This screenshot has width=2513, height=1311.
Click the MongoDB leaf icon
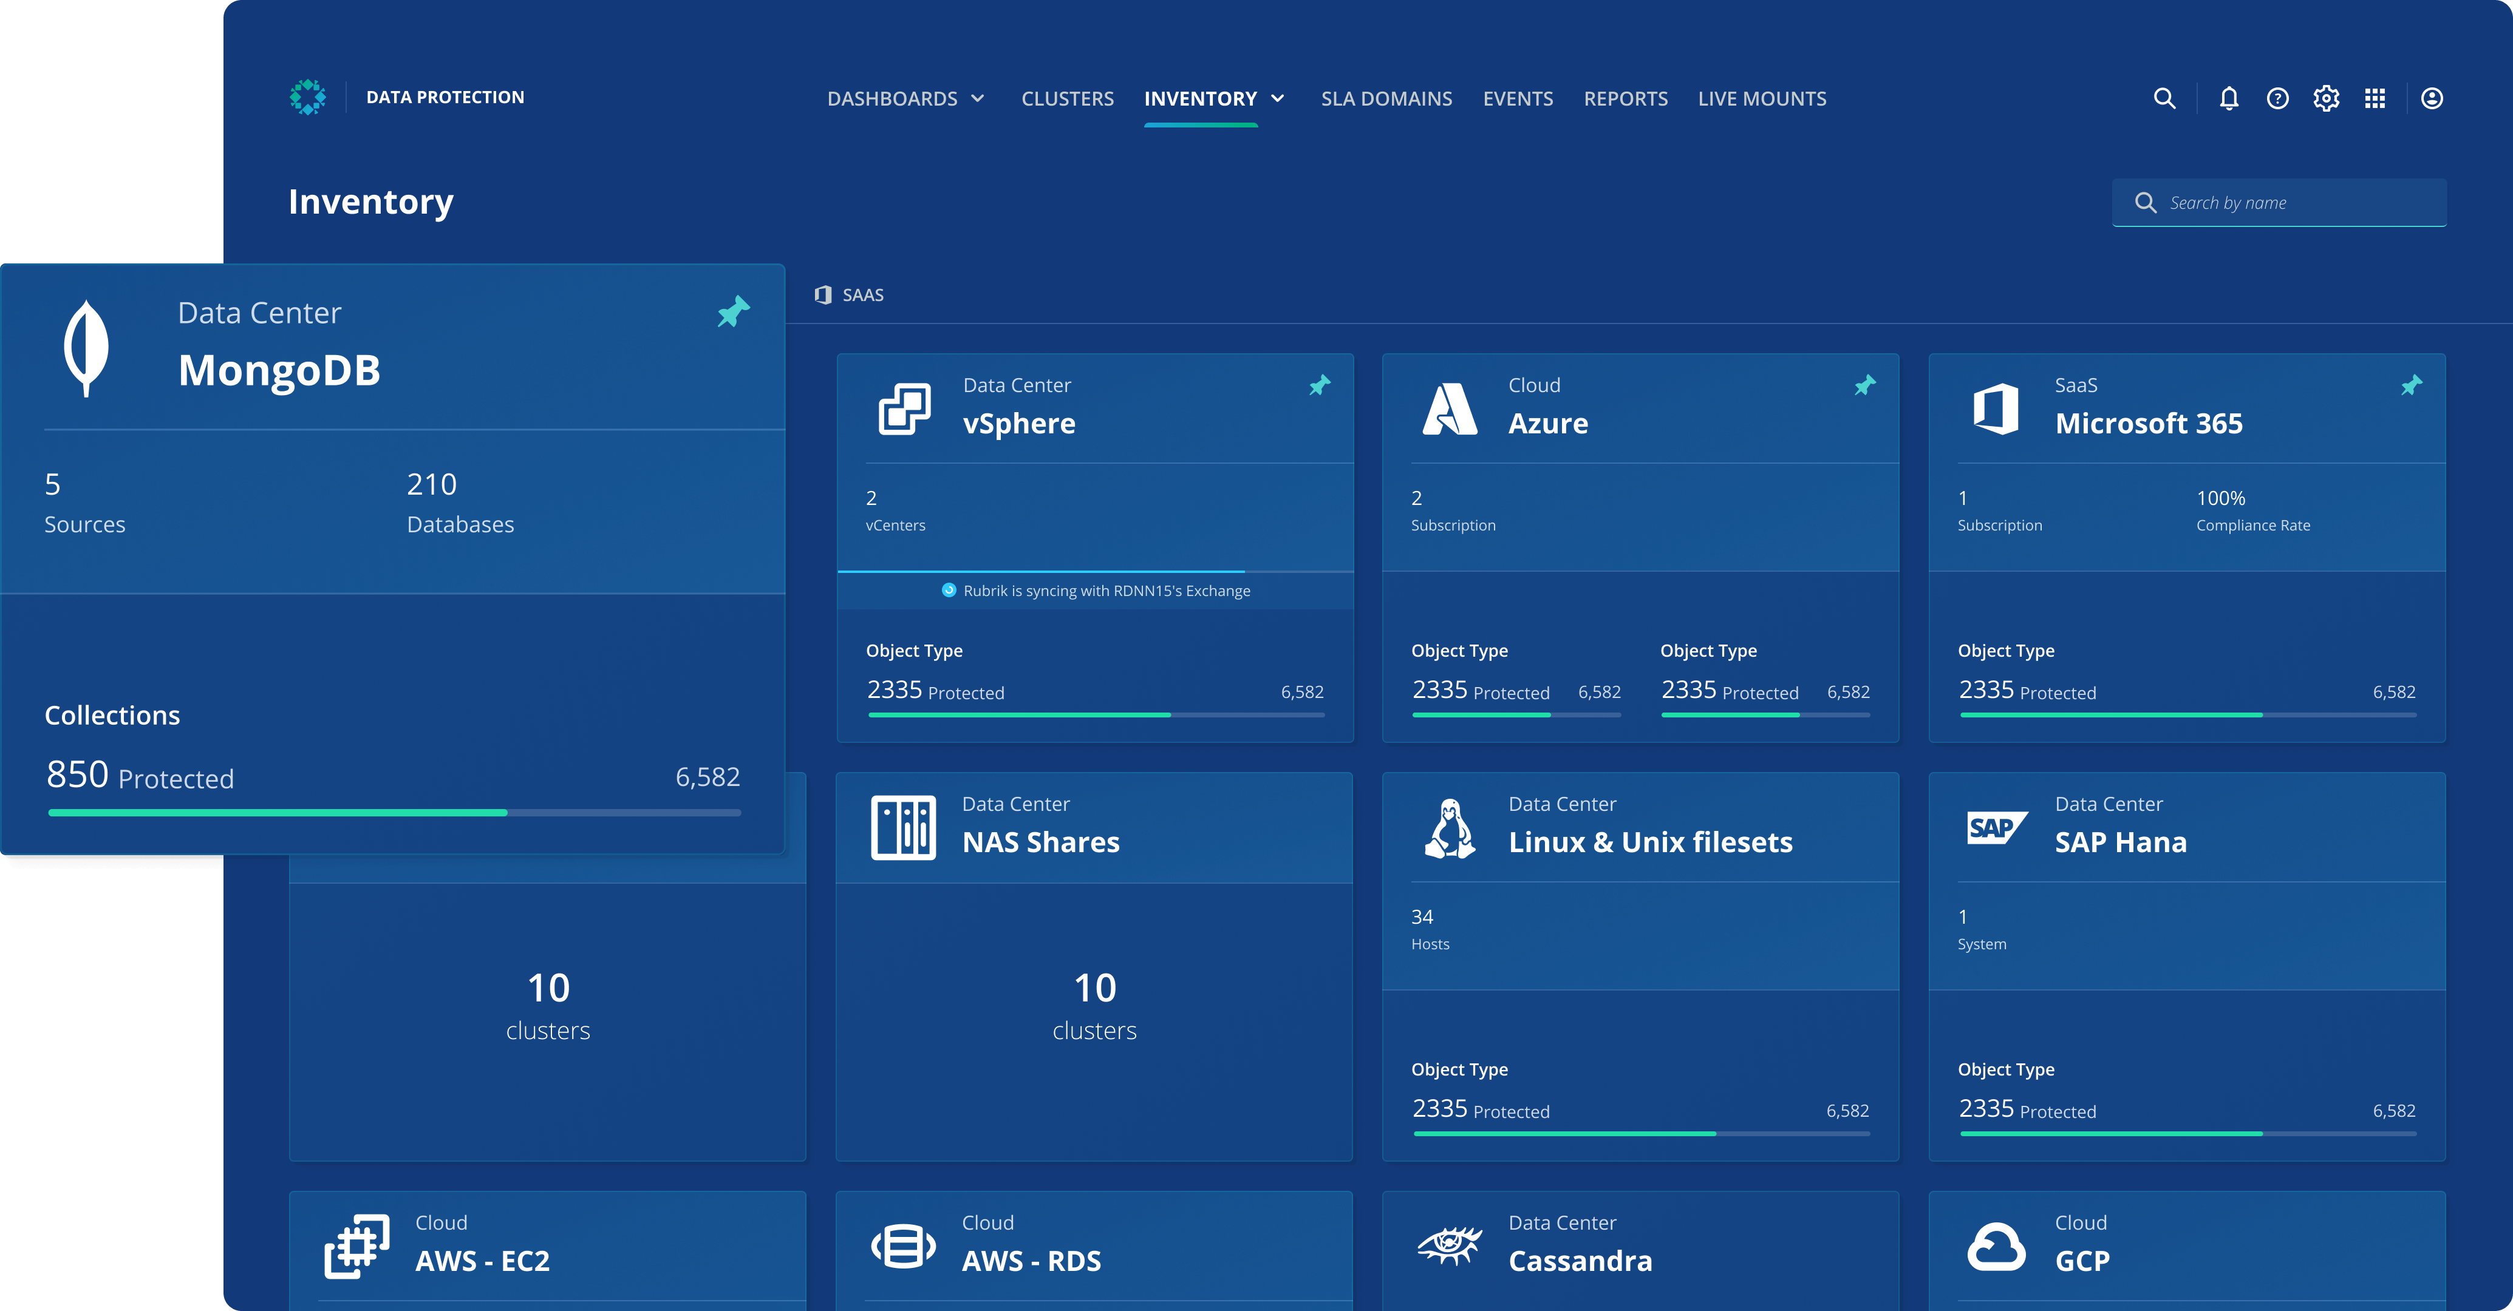[86, 348]
